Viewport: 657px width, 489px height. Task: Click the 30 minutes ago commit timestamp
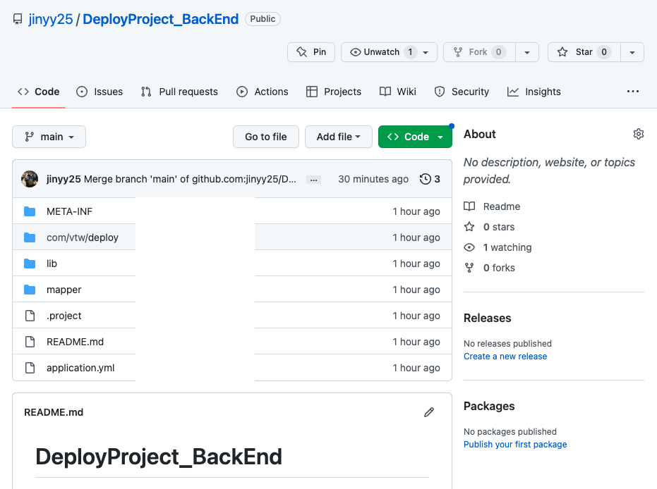[x=373, y=179]
